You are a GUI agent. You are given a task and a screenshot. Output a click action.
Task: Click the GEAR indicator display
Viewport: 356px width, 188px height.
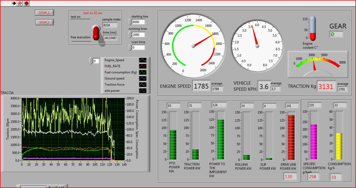click(x=336, y=34)
